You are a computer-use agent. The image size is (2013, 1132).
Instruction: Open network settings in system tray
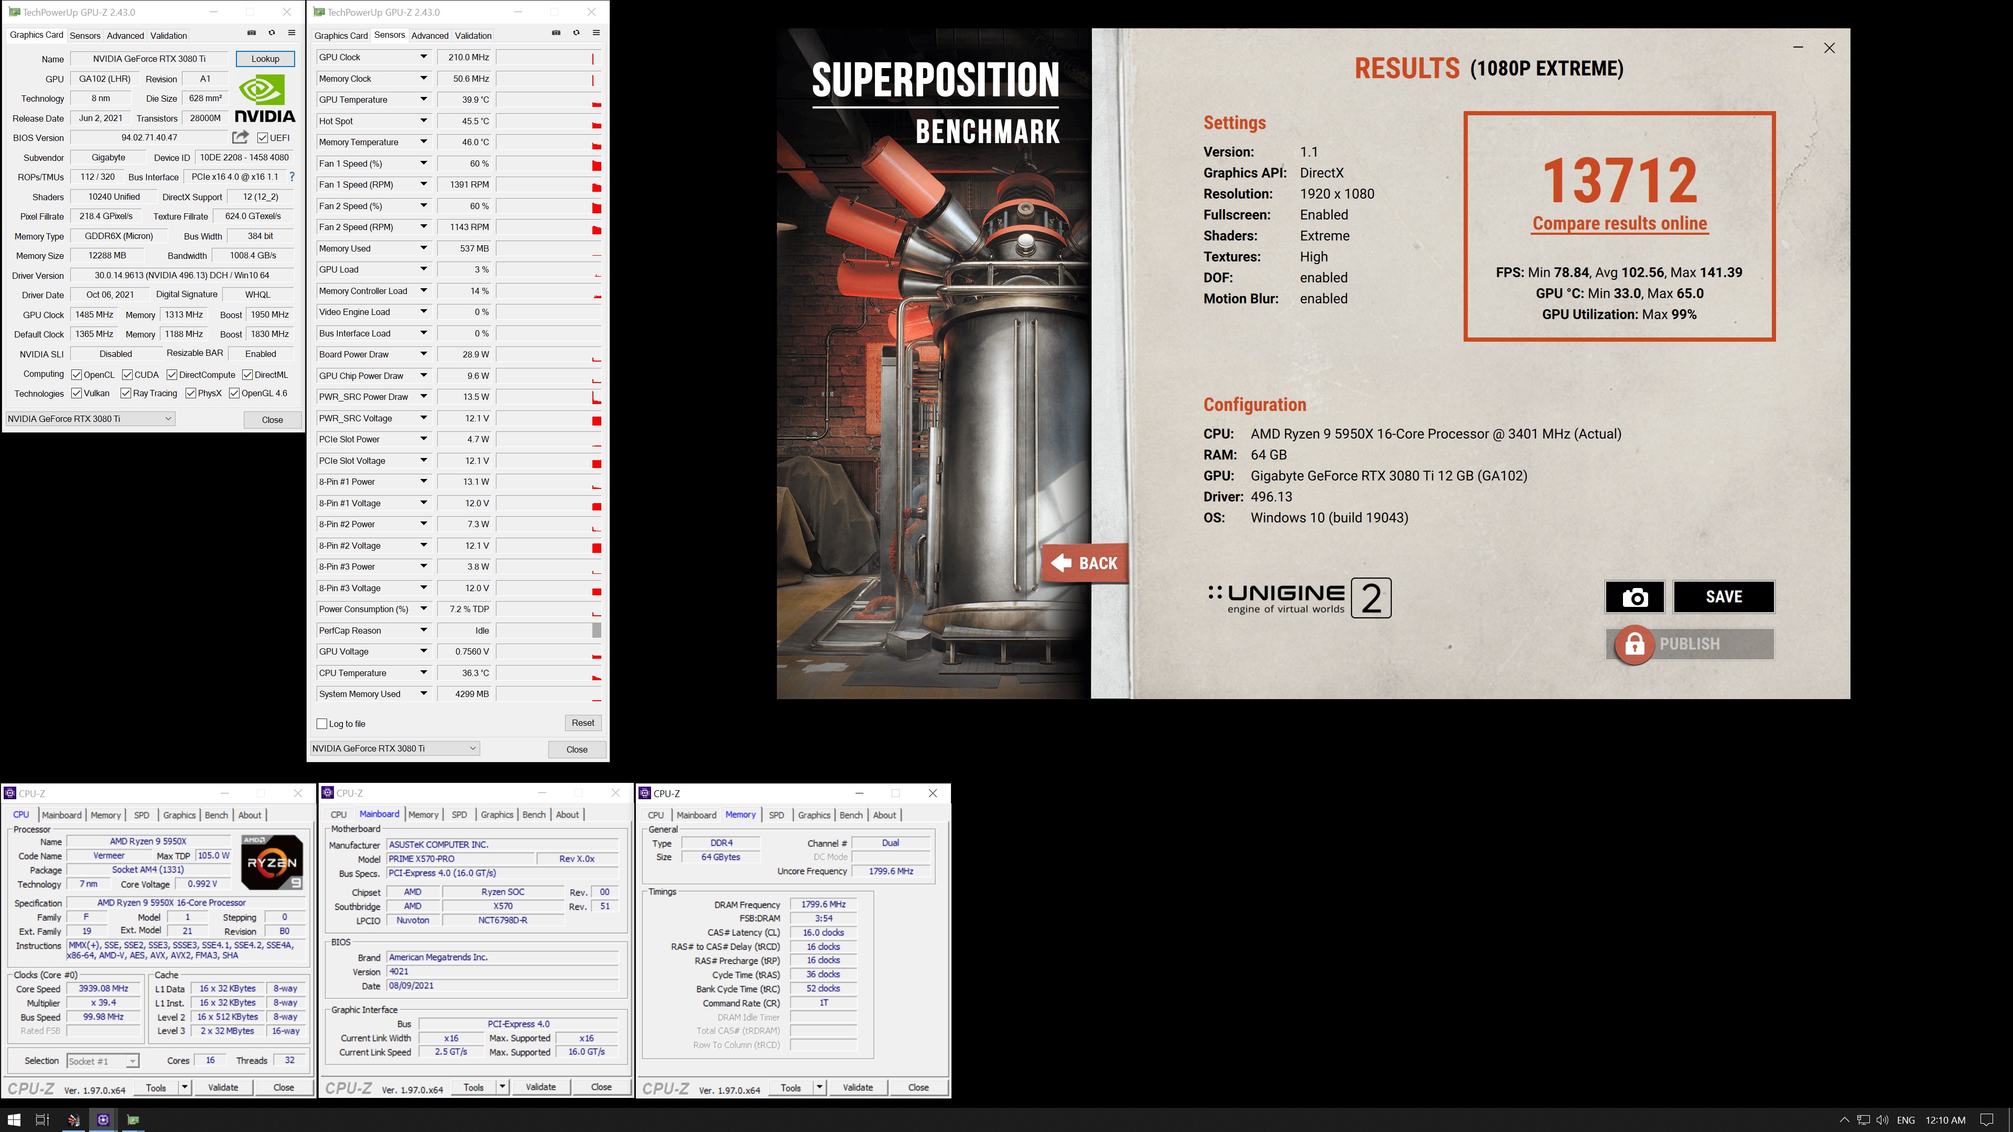coord(1863,1120)
